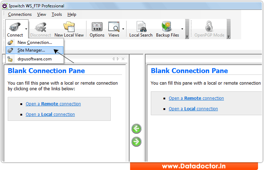Click the green right transfer arrow
The height and width of the screenshot is (170, 264).
click(136, 142)
